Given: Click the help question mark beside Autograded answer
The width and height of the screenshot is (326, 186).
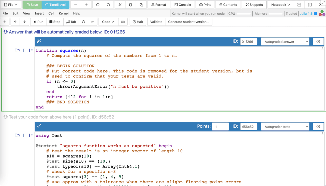Looking at the screenshot, I should click(318, 42).
